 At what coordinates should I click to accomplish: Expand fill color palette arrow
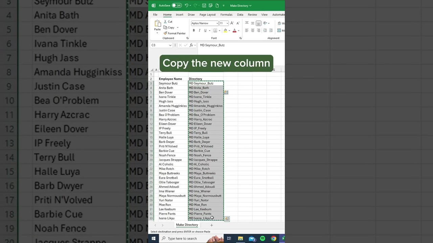coord(229,30)
